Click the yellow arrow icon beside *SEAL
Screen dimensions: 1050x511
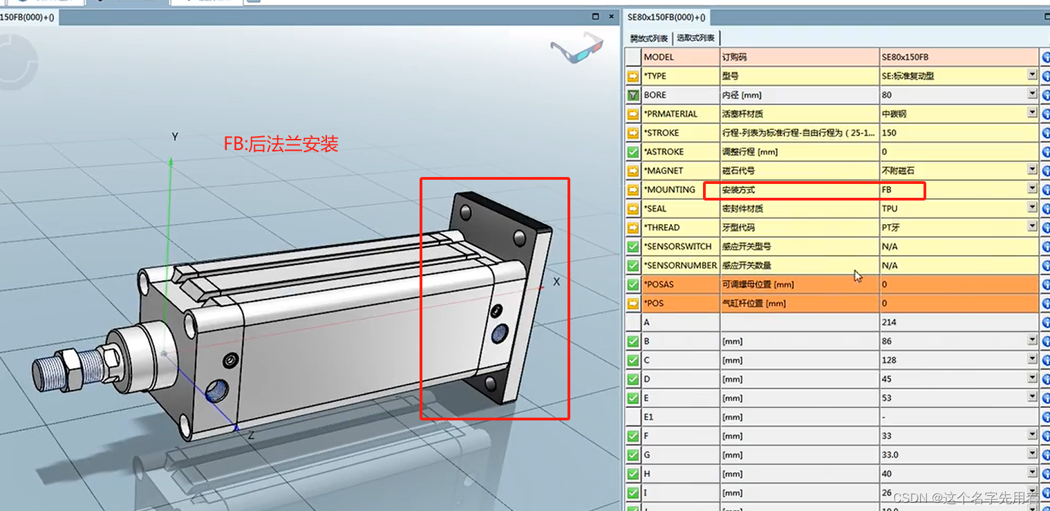point(632,208)
